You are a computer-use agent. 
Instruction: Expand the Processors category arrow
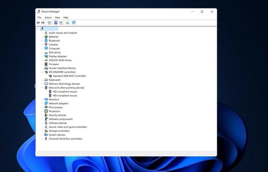(x=42, y=111)
